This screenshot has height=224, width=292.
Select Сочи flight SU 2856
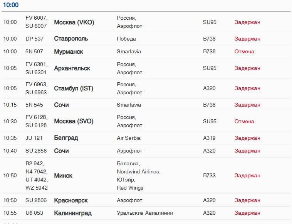click(x=146, y=151)
